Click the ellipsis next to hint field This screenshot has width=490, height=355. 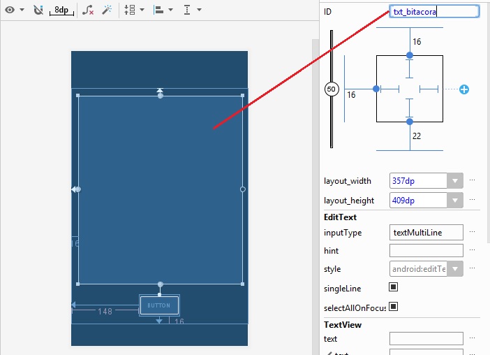tap(473, 250)
